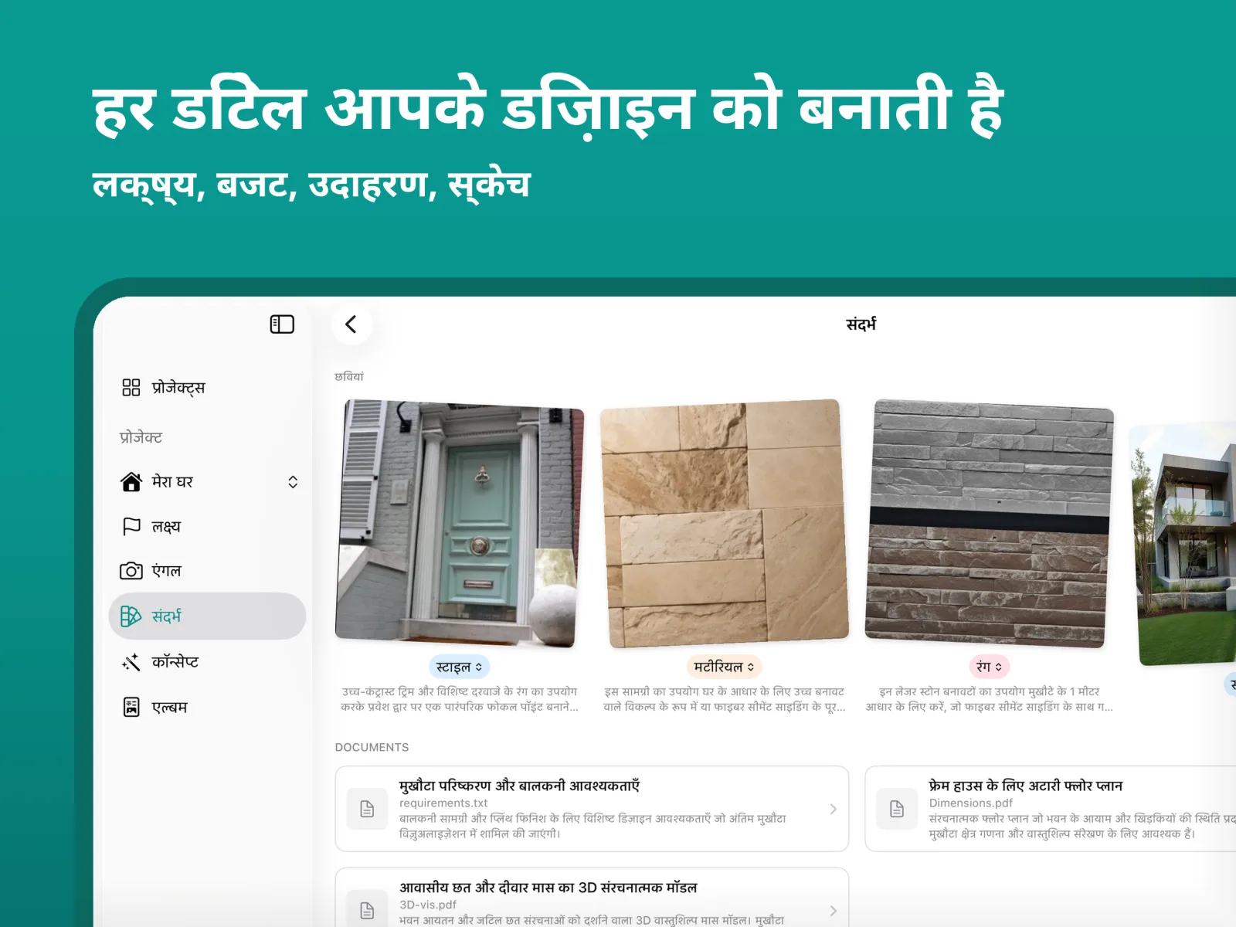Click document icon of requirements.txt
Screen dimensions: 1236x927
click(x=368, y=809)
